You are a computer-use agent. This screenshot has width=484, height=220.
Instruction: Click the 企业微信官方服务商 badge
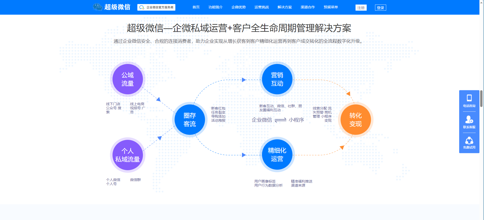(156, 7)
